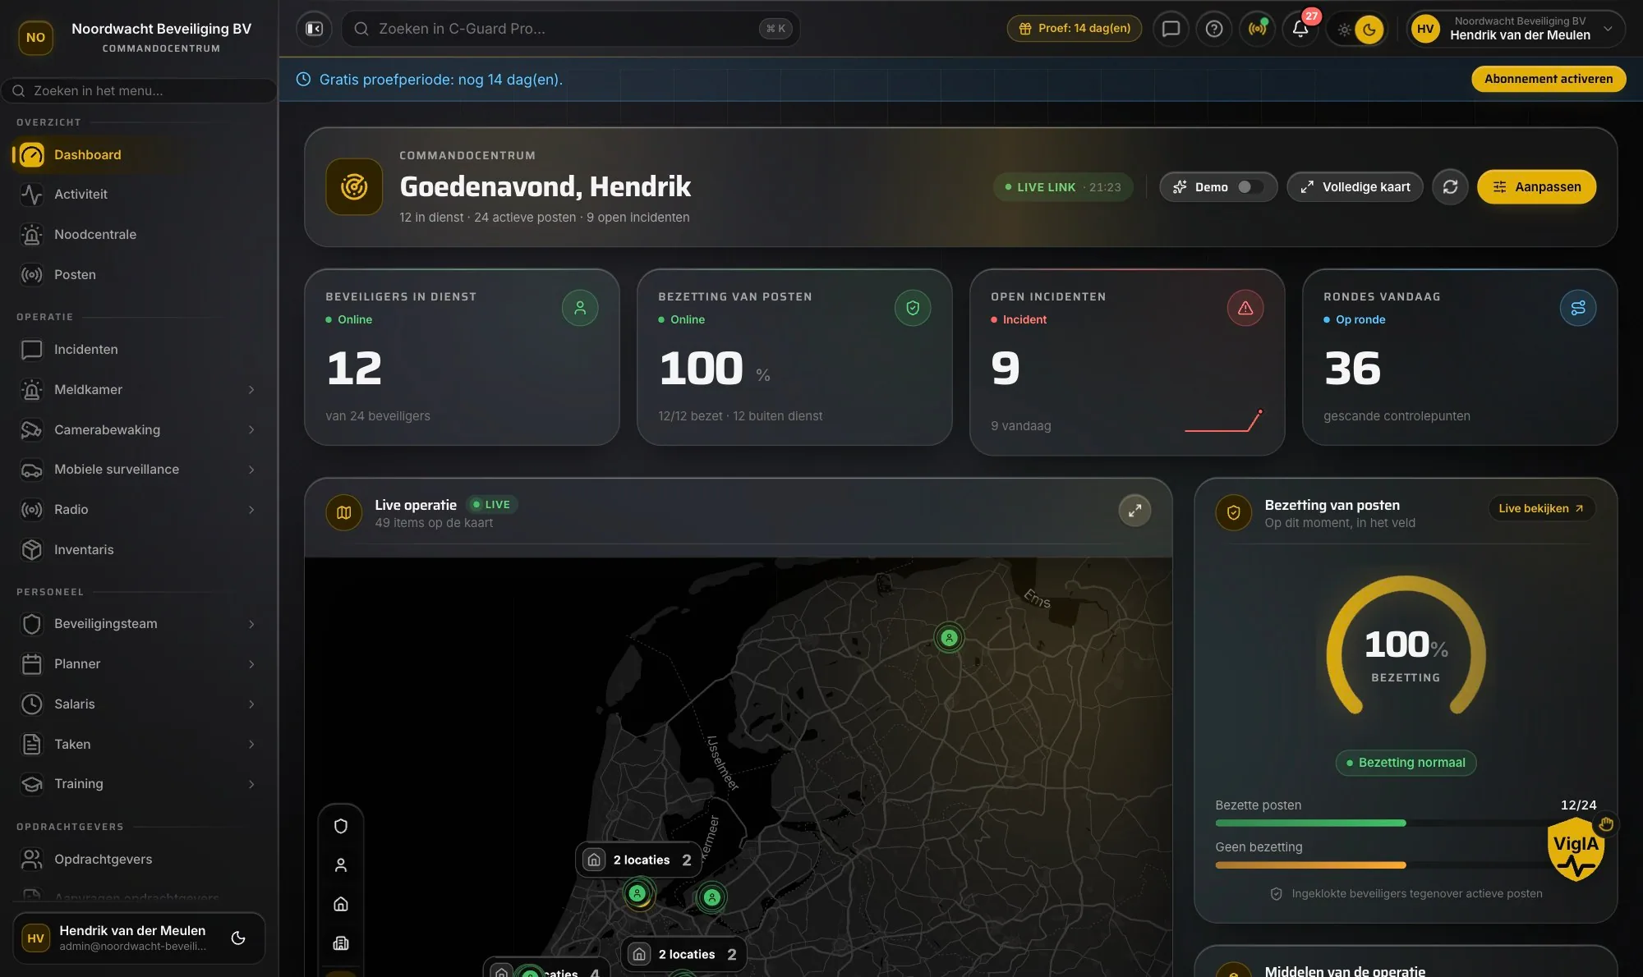The width and height of the screenshot is (1643, 977).
Task: Click warning triangle in Open incidenten card
Action: click(x=1245, y=308)
